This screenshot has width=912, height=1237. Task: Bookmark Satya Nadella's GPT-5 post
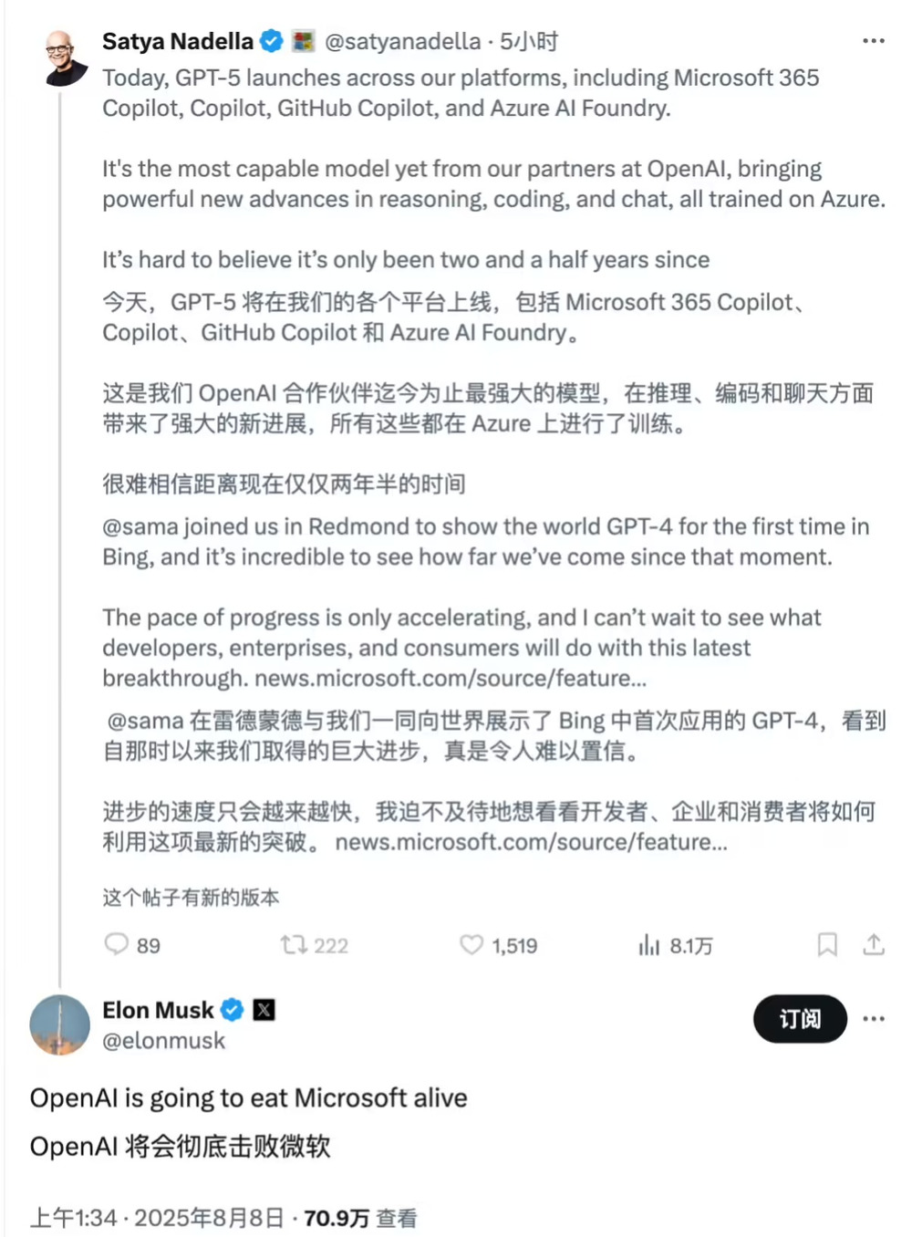(827, 945)
